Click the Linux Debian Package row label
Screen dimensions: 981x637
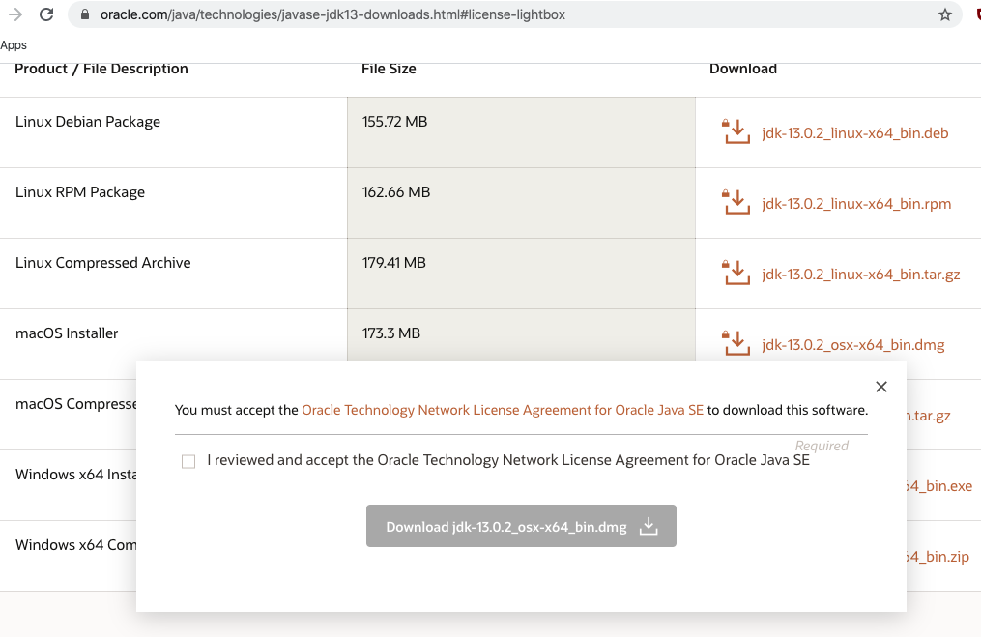(x=88, y=122)
